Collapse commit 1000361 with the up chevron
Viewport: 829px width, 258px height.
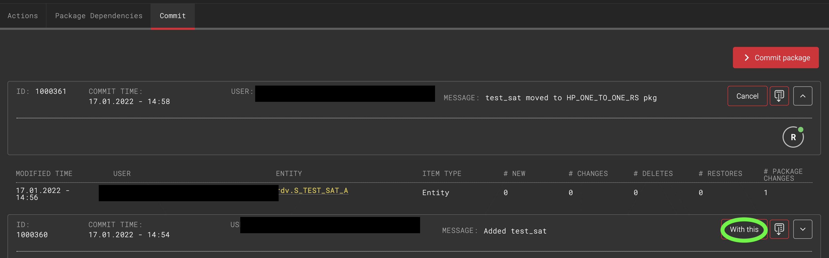click(803, 96)
